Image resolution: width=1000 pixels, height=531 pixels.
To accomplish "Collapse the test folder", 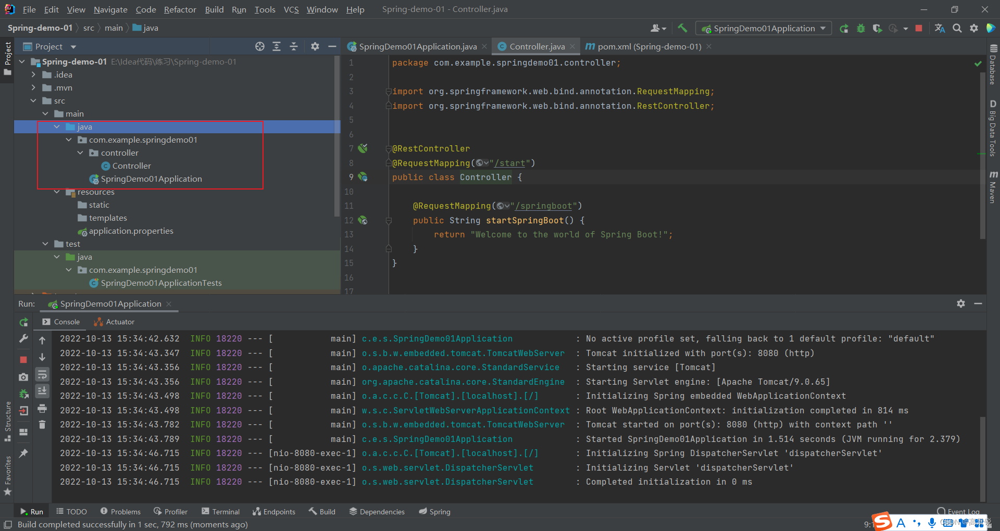I will (x=45, y=244).
